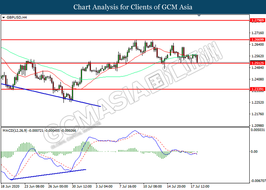Image resolution: width=266 pixels, height=190 pixels.
Task: Click the 23 Jun 08:00 time label
Action: [35, 187]
